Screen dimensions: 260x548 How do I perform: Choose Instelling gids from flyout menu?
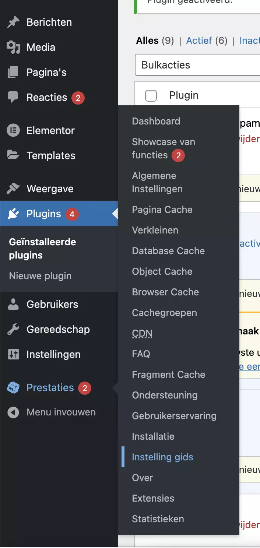coord(163,457)
